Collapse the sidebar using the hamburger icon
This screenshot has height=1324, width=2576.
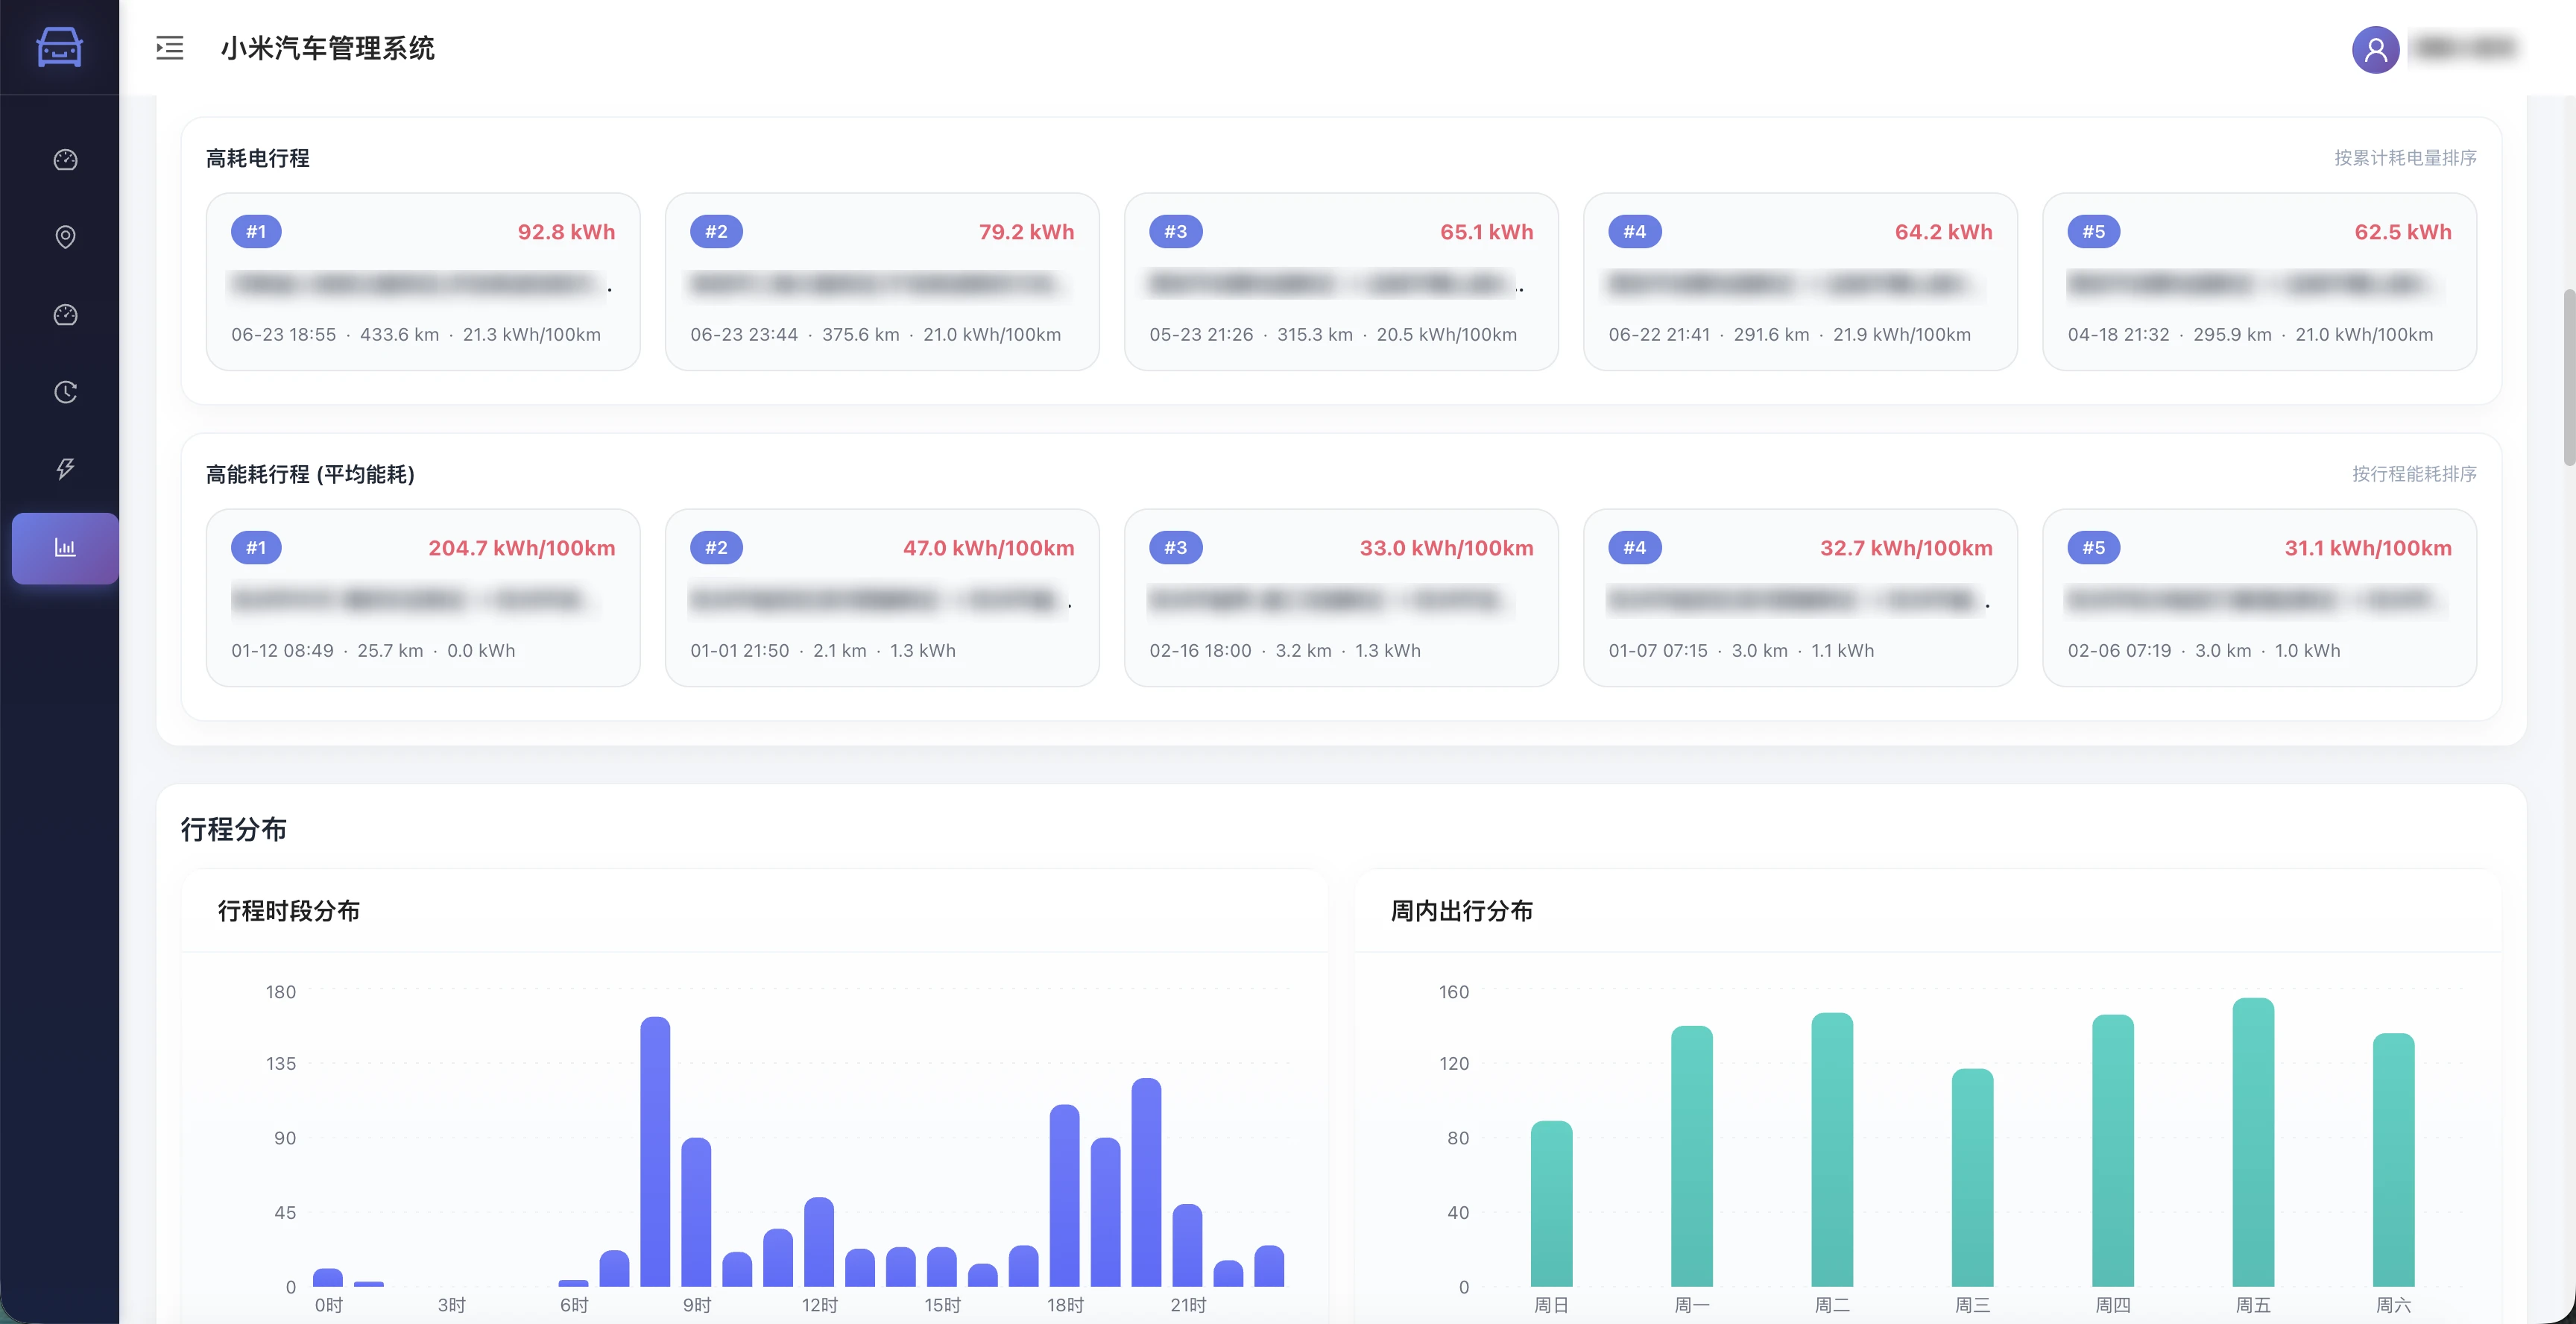[x=169, y=48]
